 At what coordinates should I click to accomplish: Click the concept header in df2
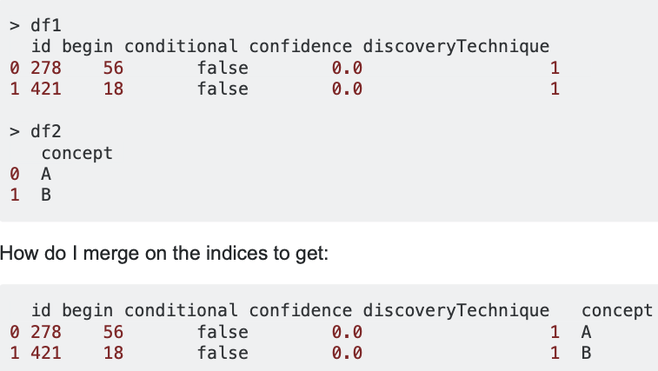point(76,153)
